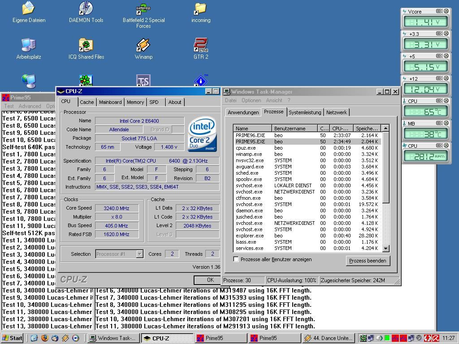
Task: Sort processes by the Benutzername column header
Action: [294, 129]
